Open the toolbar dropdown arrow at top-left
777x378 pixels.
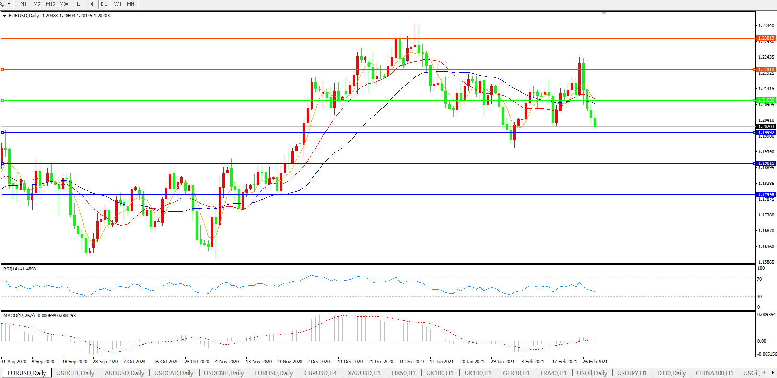pyautogui.click(x=8, y=4)
